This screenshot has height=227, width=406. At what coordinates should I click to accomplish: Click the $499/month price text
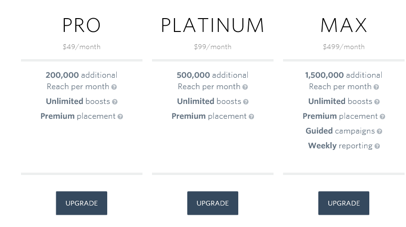tap(344, 47)
